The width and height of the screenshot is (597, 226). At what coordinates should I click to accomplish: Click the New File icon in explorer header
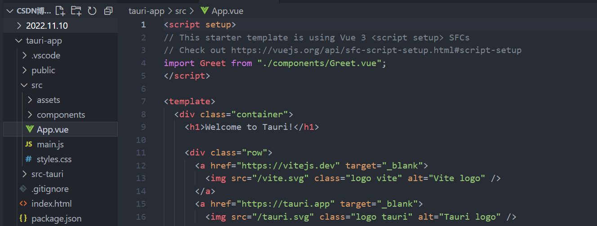60,11
